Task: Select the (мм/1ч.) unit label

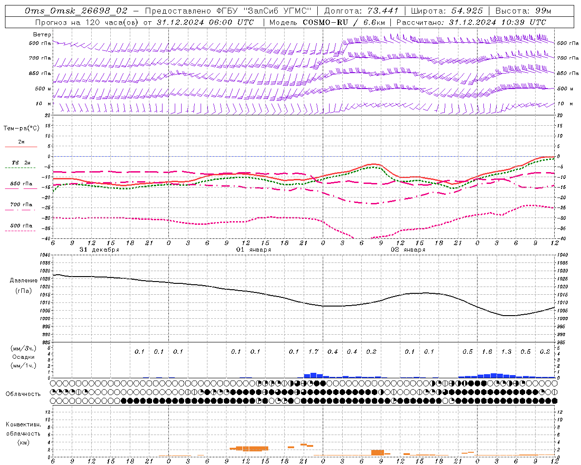Action: pos(24,366)
